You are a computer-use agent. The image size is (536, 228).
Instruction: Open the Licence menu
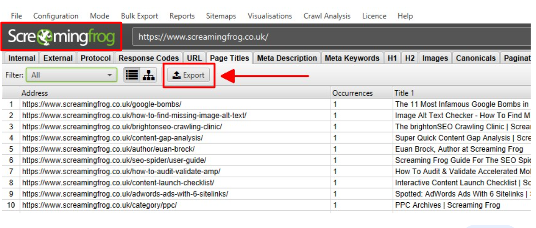click(x=374, y=16)
